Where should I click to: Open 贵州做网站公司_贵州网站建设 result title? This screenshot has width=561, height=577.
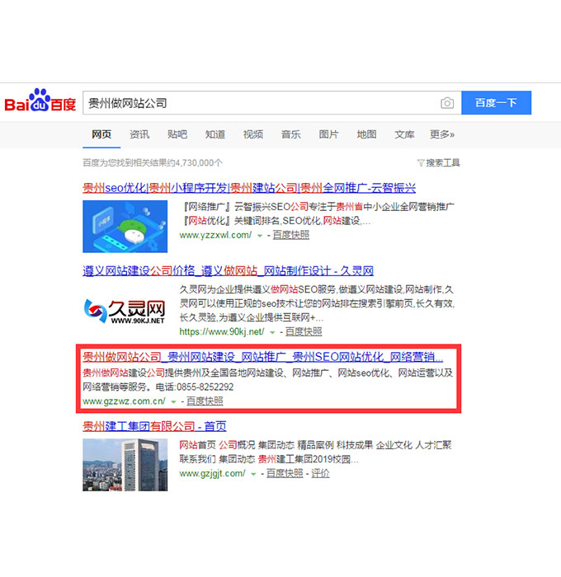coord(263,357)
